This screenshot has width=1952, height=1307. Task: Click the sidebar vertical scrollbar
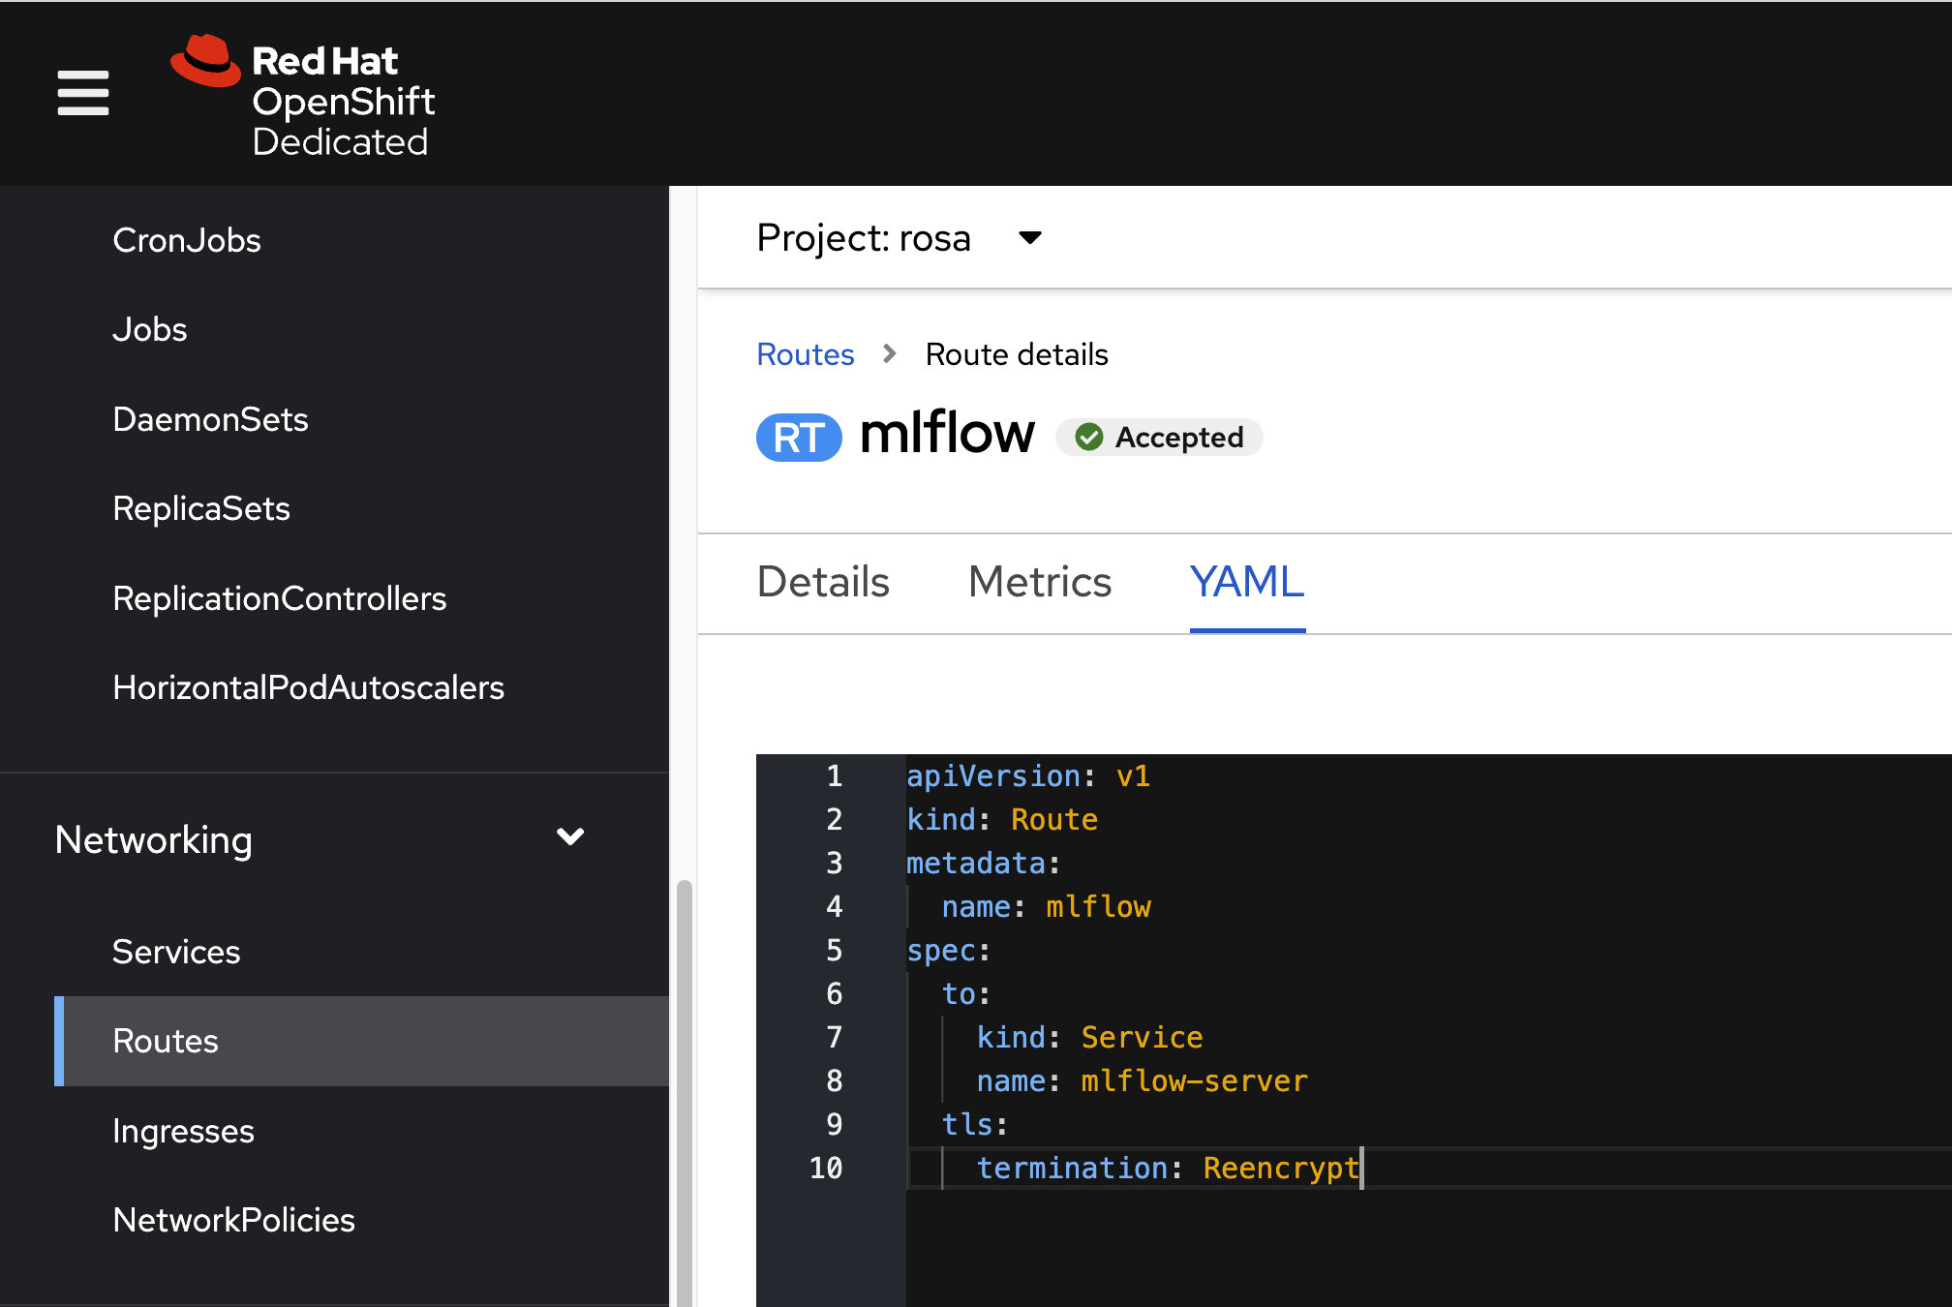click(x=684, y=1092)
